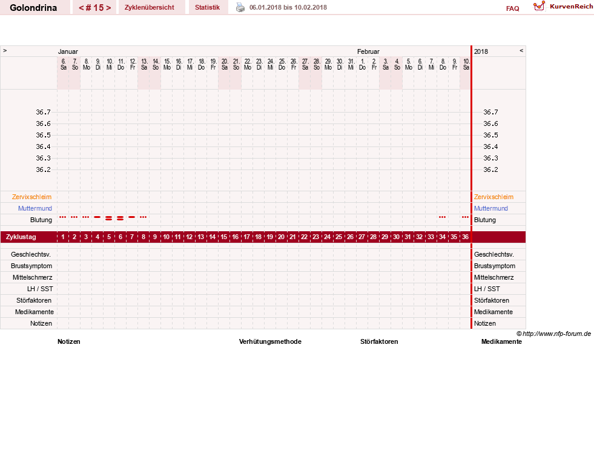Open the Statistik tab
Screen dimensions: 594x474
[x=207, y=7]
